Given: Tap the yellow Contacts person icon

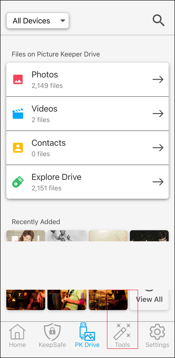Looking at the screenshot, I should [18, 148].
